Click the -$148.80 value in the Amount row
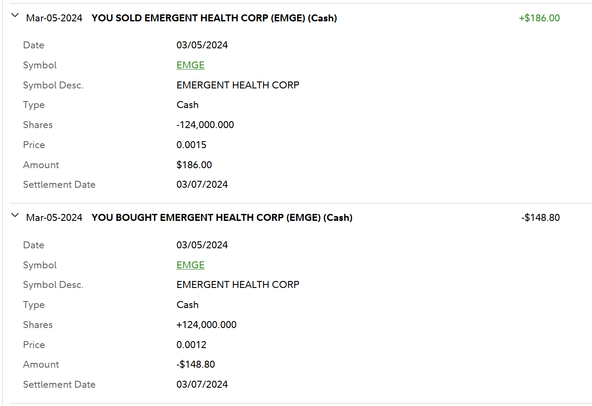This screenshot has height=406, width=592. point(195,365)
